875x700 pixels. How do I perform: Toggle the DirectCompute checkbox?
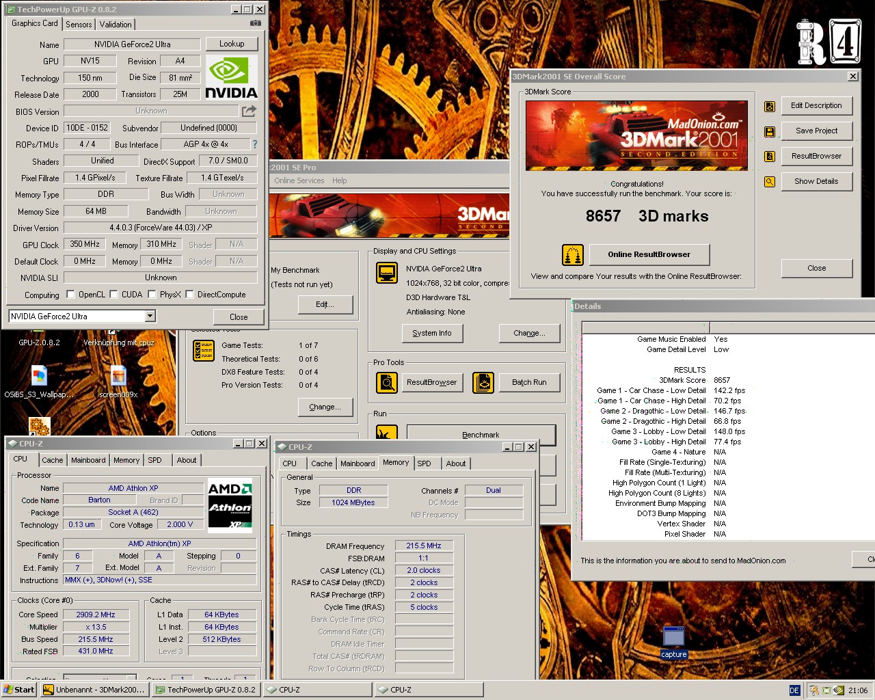pos(189,295)
